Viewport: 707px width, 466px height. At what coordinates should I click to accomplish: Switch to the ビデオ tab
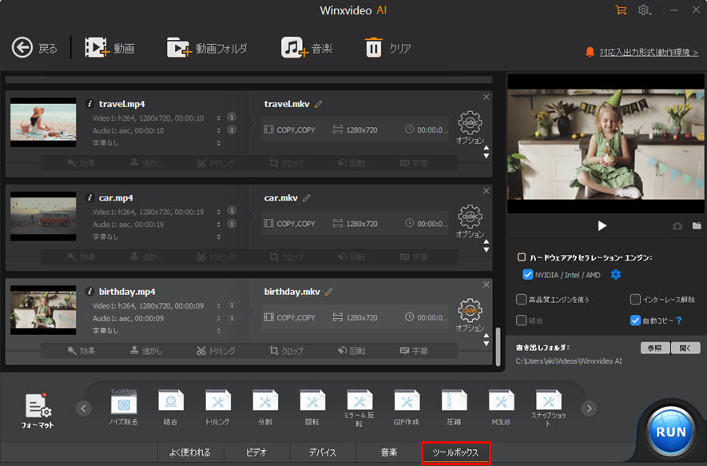pos(256,452)
